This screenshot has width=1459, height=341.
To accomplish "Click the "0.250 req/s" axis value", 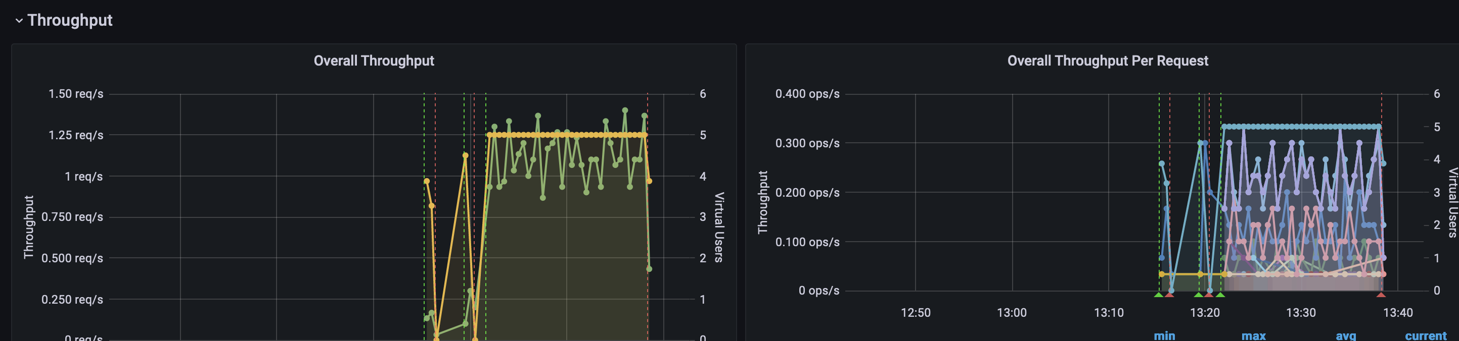I will click(x=72, y=300).
